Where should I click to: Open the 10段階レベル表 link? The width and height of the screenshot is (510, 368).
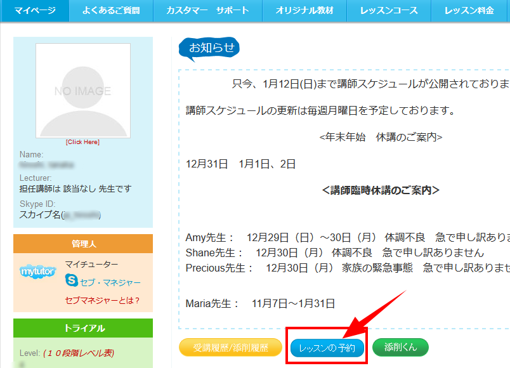pos(79,353)
